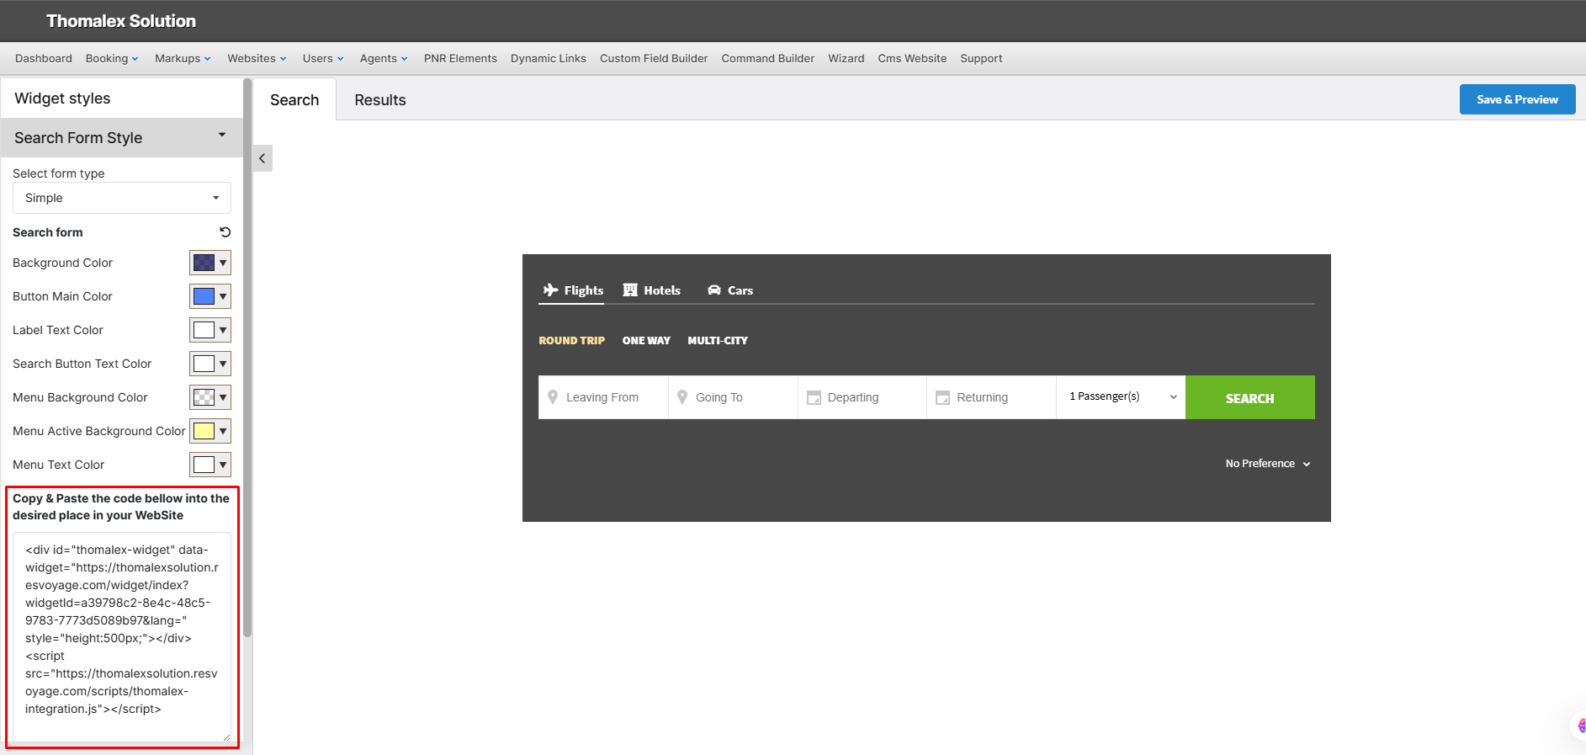
Task: Open Label Text Color swatch picker
Action: pyautogui.click(x=210, y=330)
